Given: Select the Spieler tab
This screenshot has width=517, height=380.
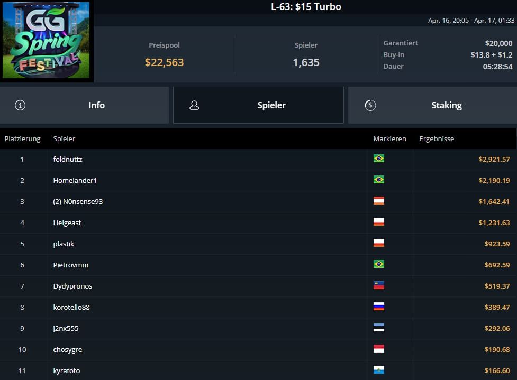Looking at the screenshot, I should click(x=258, y=105).
